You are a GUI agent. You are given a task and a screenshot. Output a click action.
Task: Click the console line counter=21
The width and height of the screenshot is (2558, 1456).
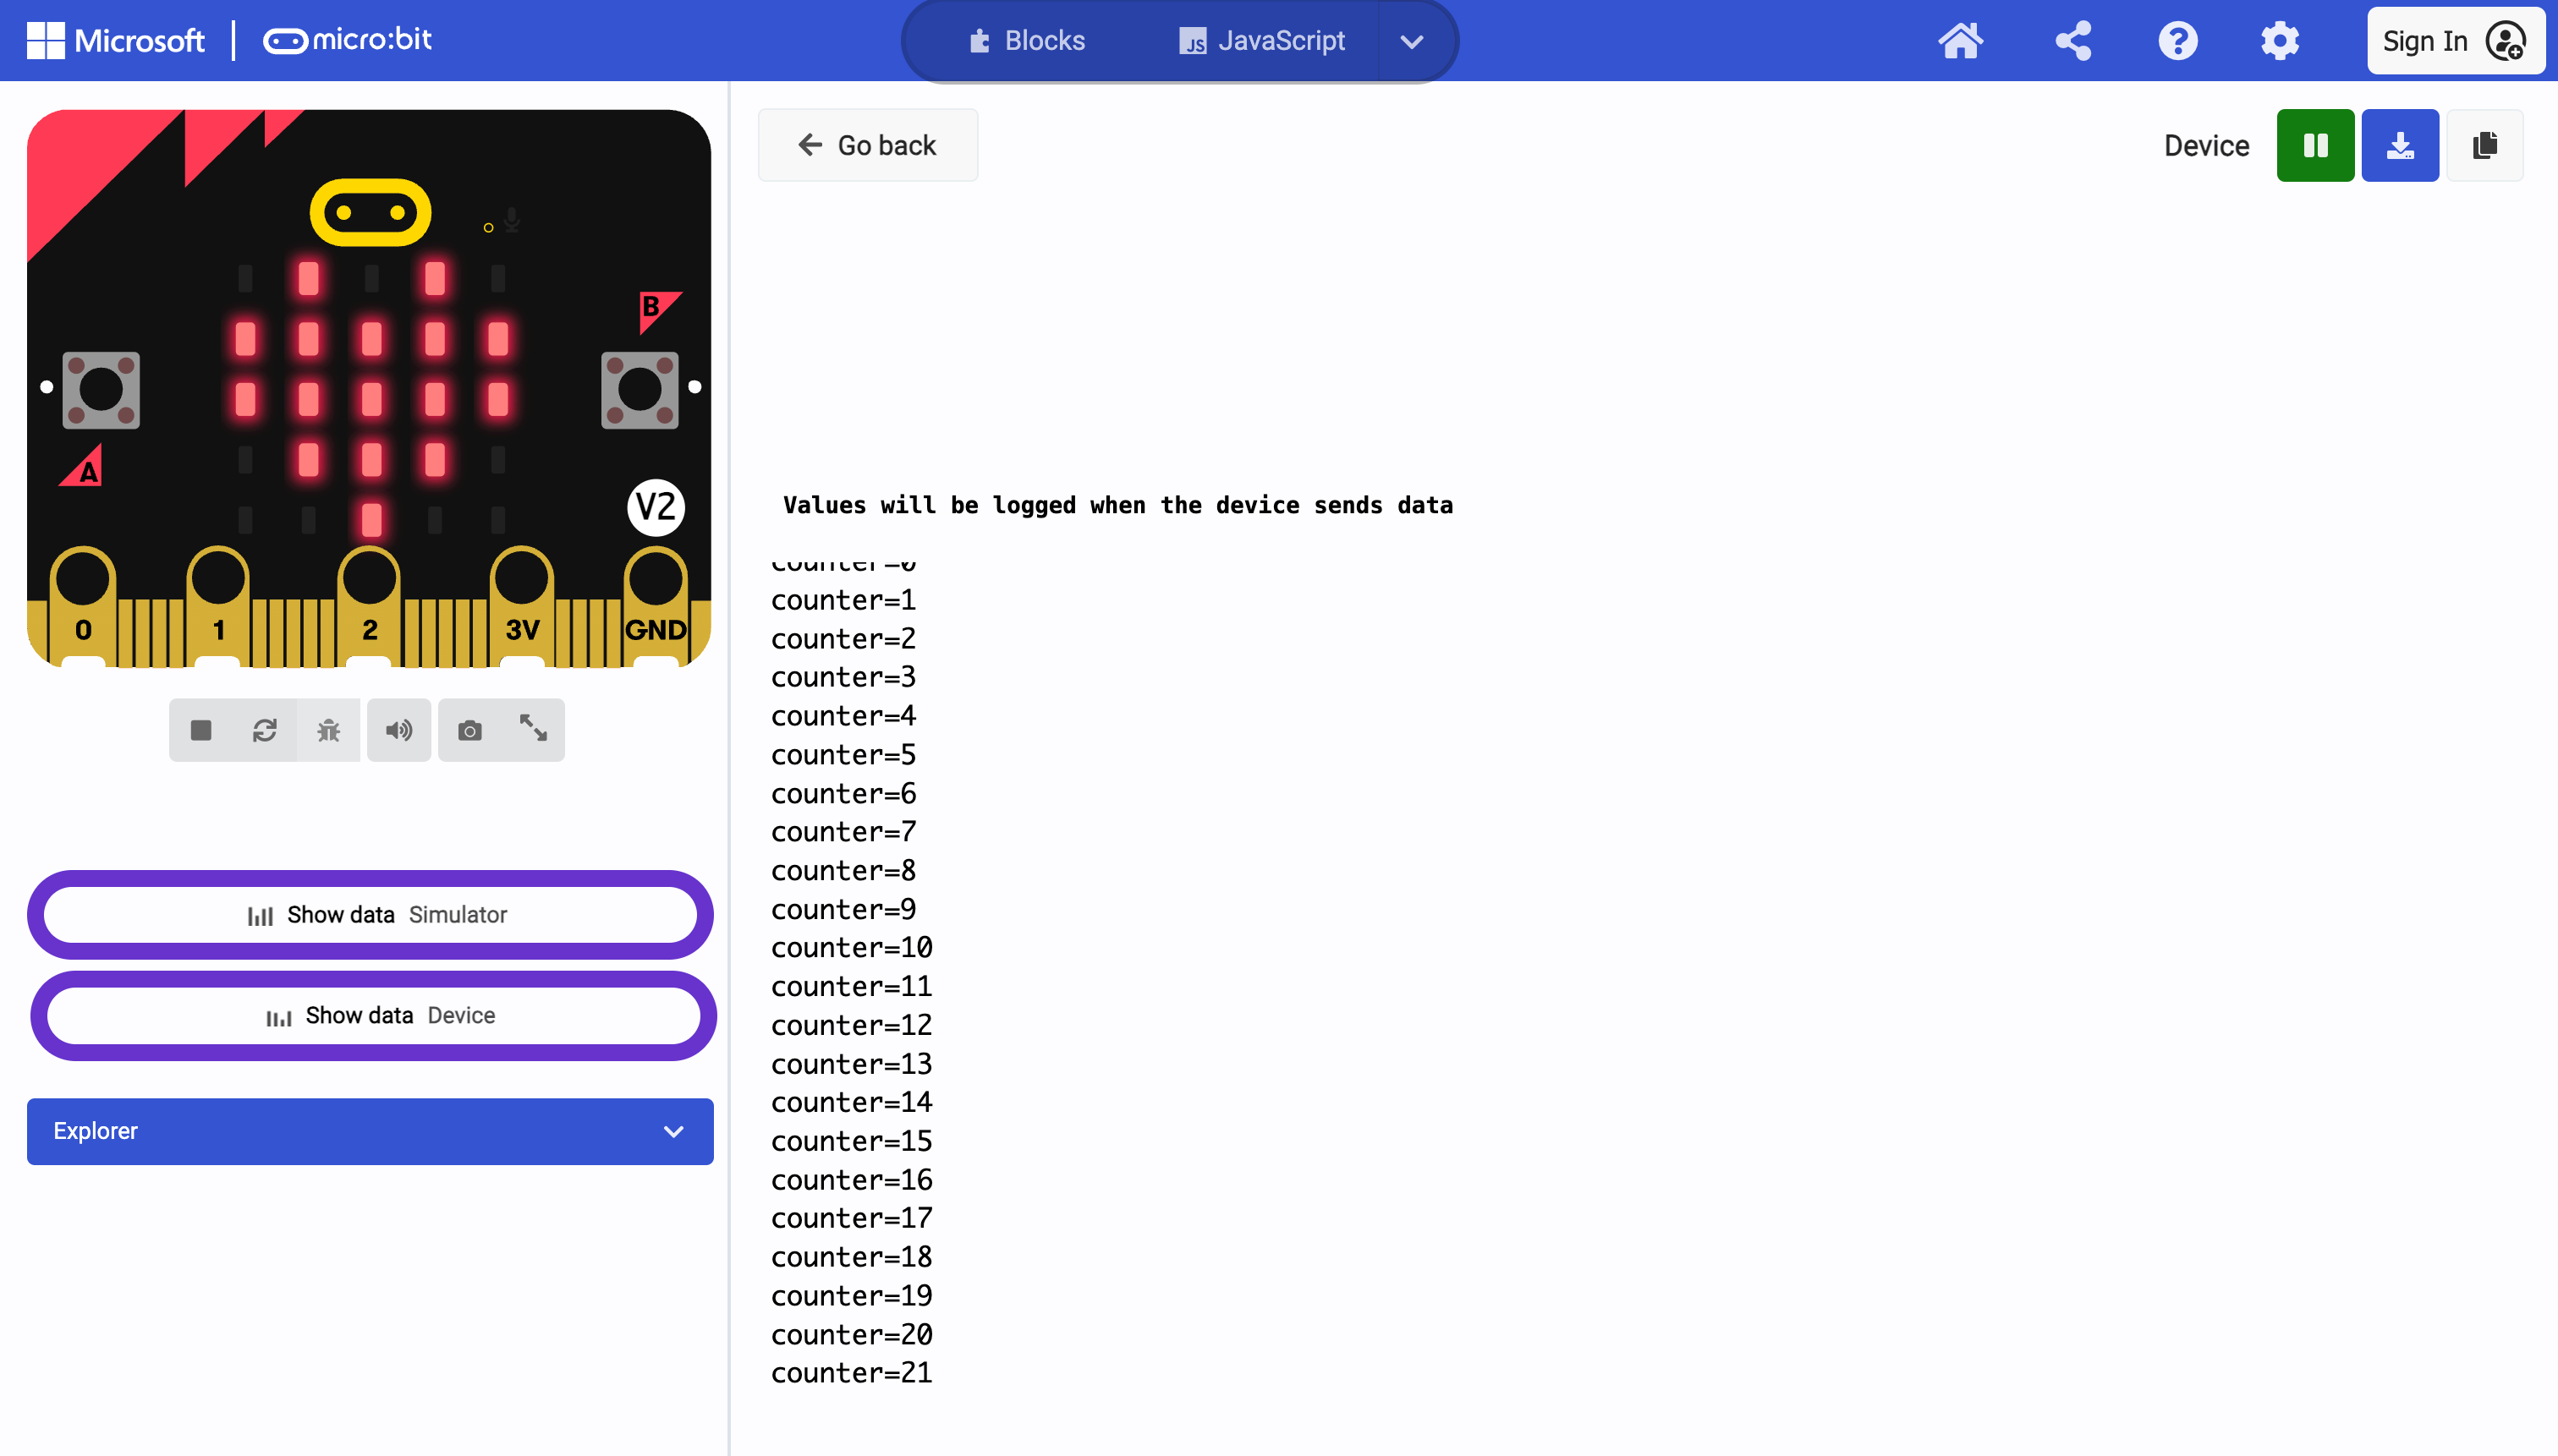click(851, 1372)
